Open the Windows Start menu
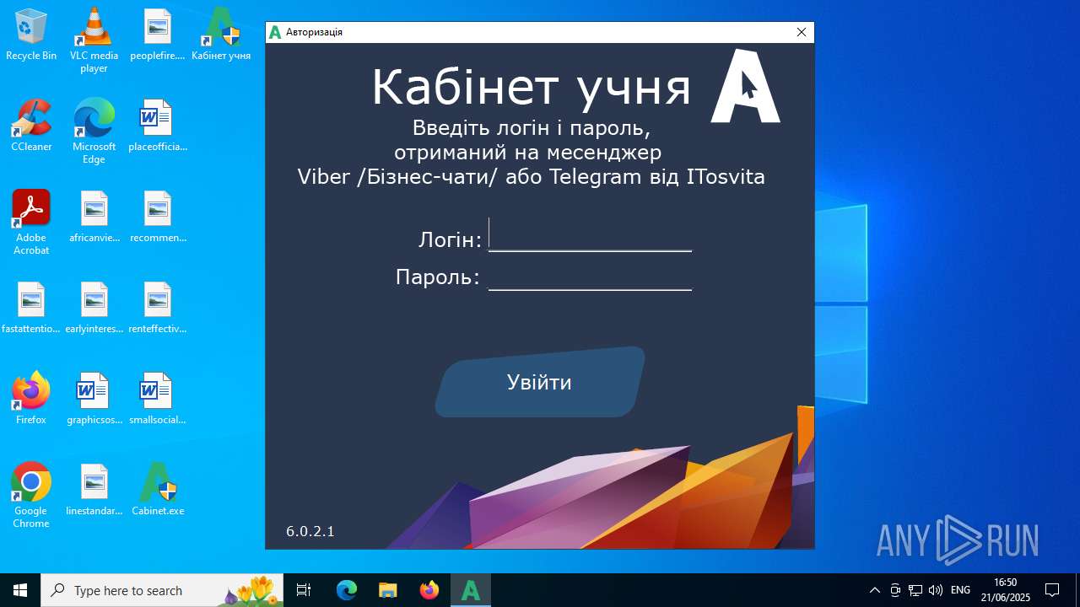Screen dimensions: 1080x607 click(20, 590)
